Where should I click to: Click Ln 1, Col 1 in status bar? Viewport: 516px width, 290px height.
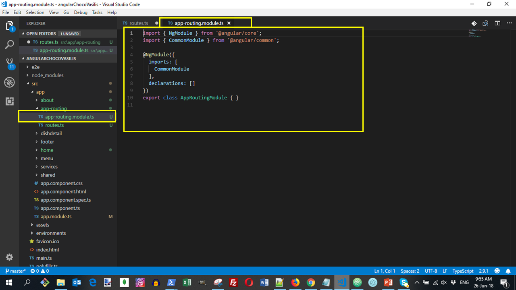pos(385,271)
